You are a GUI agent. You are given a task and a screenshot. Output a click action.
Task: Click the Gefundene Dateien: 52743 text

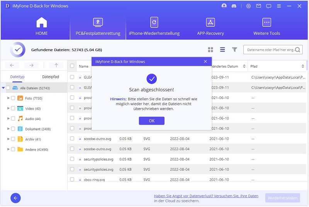click(66, 50)
